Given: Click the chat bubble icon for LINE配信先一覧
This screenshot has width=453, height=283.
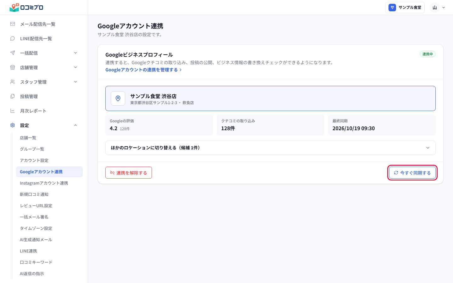Looking at the screenshot, I should point(13,38).
